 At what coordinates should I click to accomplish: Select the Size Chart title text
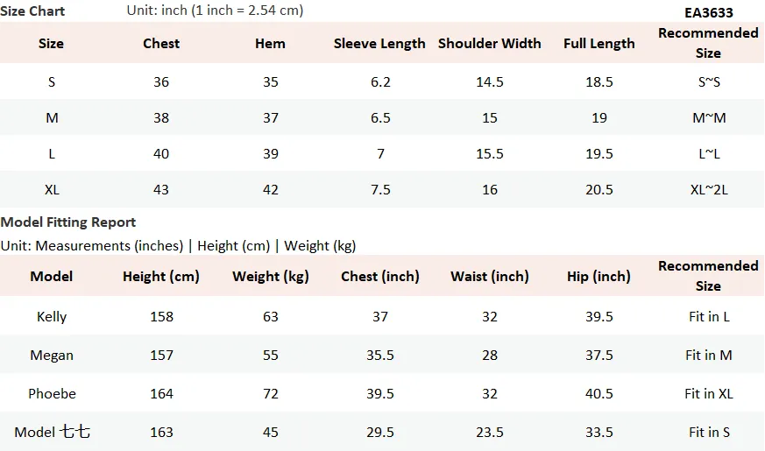click(32, 11)
